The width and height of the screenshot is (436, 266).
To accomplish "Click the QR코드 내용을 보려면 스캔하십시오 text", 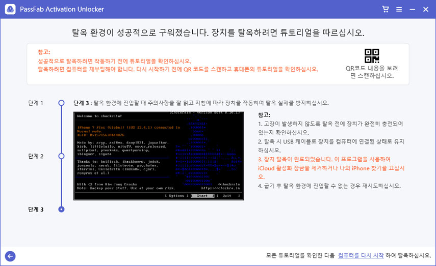I will tap(372, 72).
